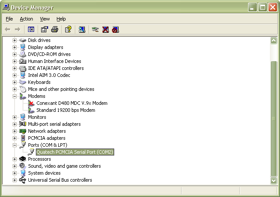Image resolution: width=280 pixels, height=197 pixels.
Task: Expand the Network adapters node
Action: click(14, 131)
